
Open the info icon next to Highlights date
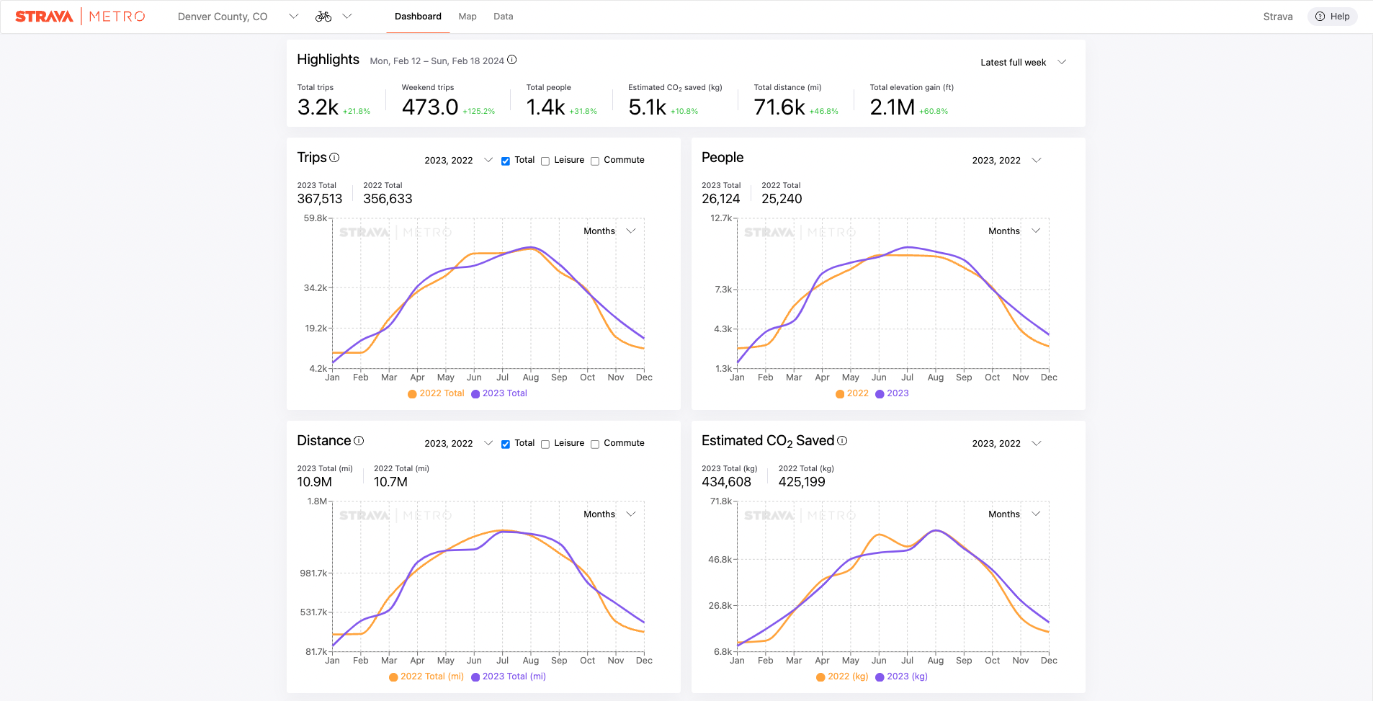click(x=512, y=60)
